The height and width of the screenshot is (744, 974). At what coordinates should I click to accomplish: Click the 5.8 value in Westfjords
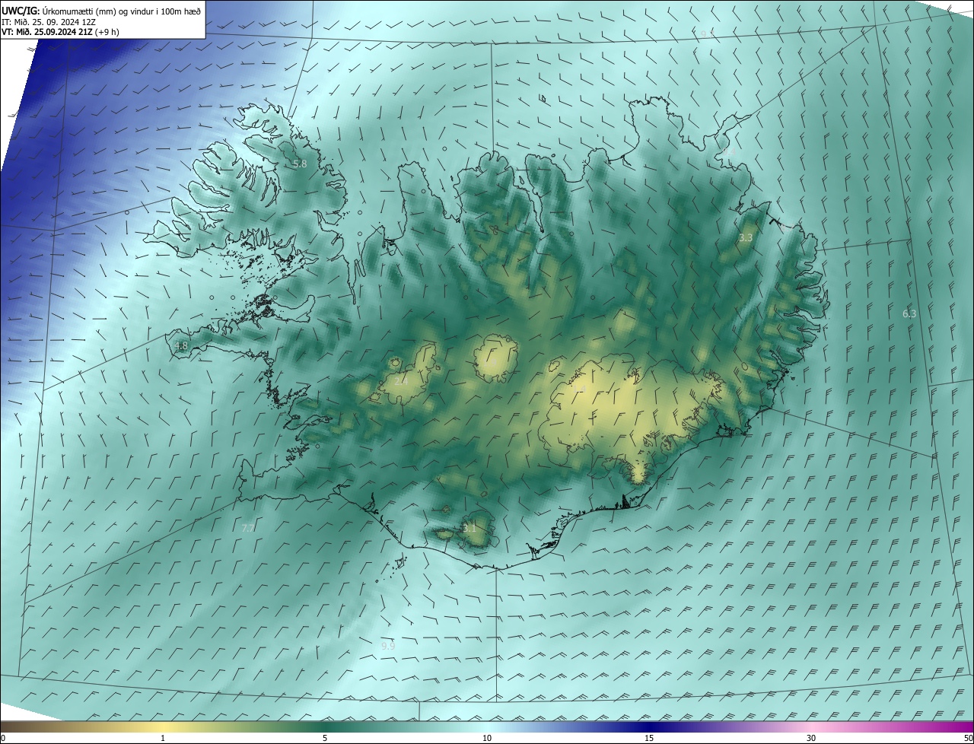point(300,164)
